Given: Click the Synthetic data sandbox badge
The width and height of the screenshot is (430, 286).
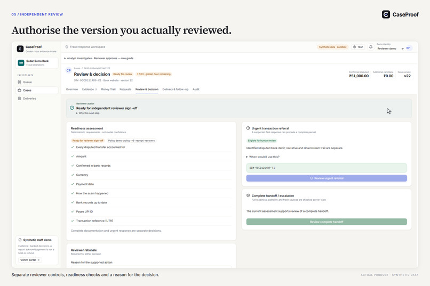Looking at the screenshot, I should (333, 47).
